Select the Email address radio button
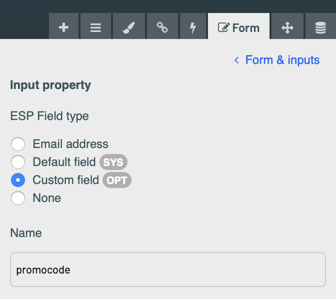Viewport: 336px width, 299px height. (x=18, y=144)
